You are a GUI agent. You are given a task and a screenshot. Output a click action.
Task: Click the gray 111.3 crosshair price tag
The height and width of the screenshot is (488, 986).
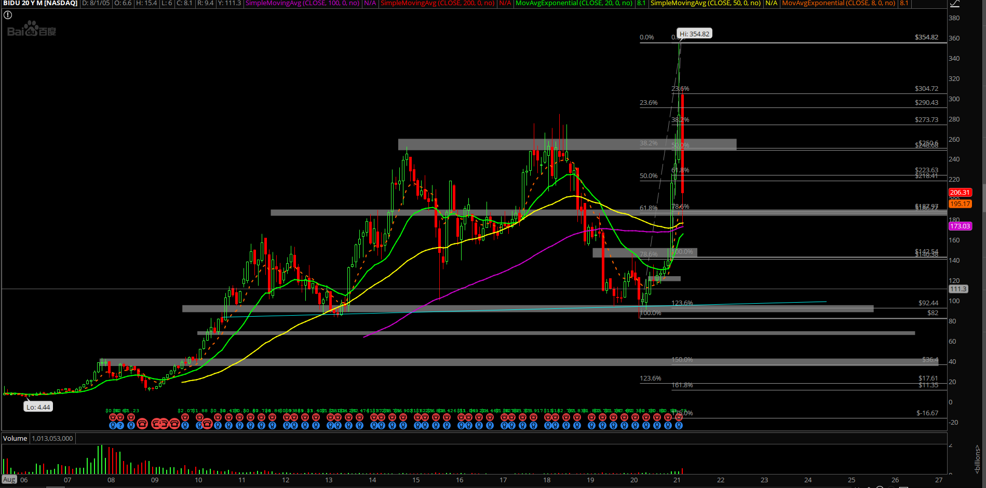958,289
